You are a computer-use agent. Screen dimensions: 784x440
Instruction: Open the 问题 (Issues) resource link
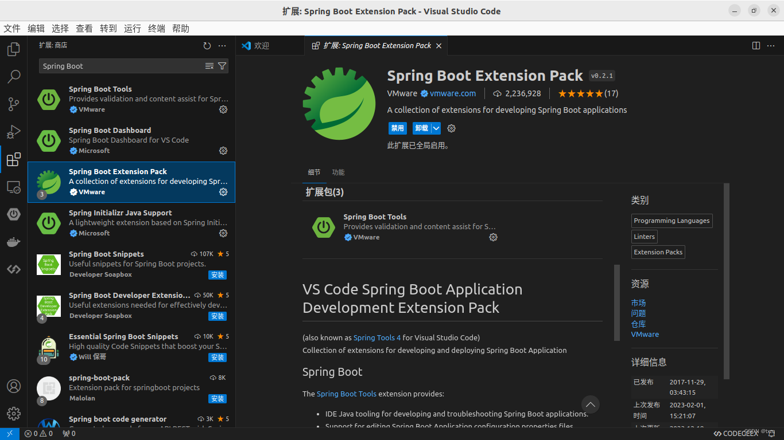[x=638, y=313]
